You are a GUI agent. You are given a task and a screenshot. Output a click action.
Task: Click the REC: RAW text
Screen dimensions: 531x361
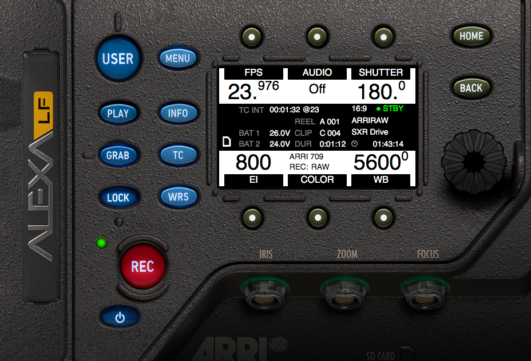(309, 167)
